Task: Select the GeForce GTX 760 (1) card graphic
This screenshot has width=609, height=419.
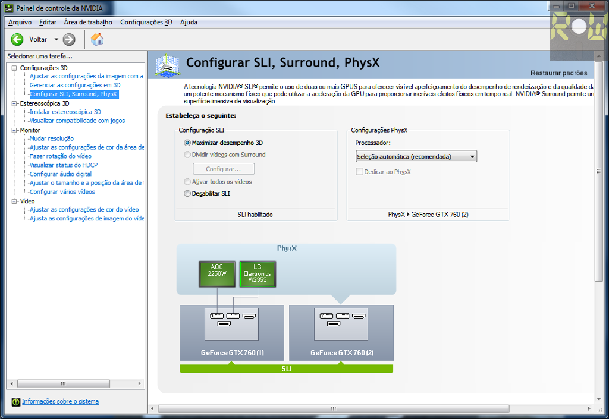Action: (232, 332)
